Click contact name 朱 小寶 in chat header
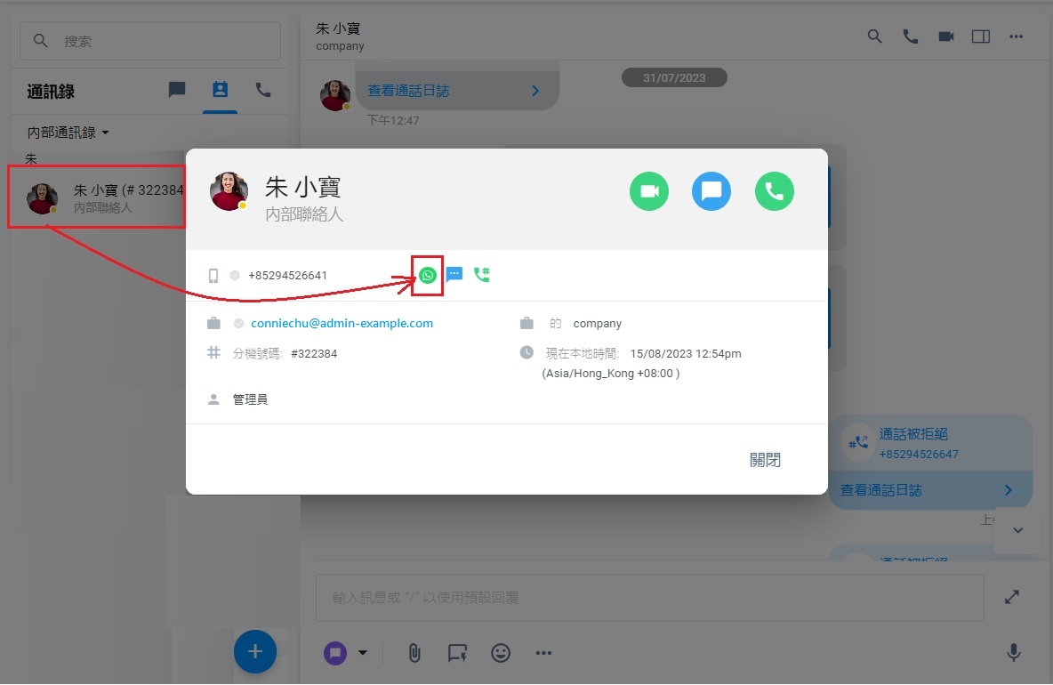Viewport: 1053px width, 685px height. pyautogui.click(x=338, y=28)
